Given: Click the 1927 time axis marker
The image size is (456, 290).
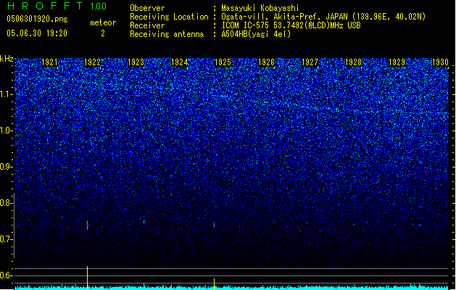Looking at the screenshot, I should tap(310, 62).
